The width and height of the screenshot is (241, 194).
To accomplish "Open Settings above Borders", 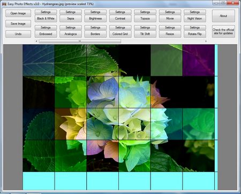I will (x=95, y=28).
